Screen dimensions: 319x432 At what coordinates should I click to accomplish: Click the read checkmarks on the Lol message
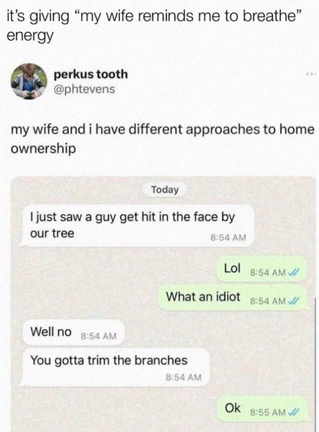point(293,273)
